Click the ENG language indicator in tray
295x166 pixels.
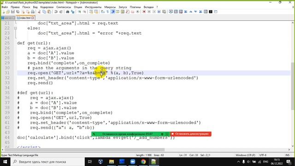(265, 162)
